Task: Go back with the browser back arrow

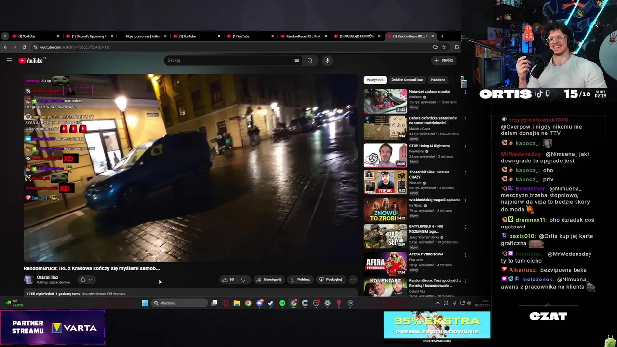Action: point(5,47)
